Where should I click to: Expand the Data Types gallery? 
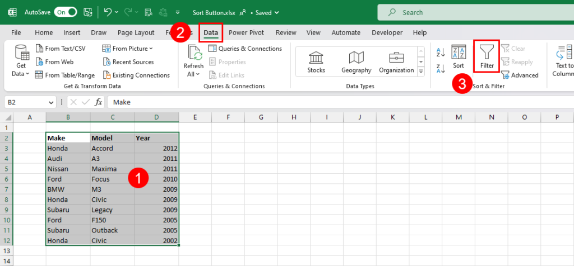[x=421, y=71]
